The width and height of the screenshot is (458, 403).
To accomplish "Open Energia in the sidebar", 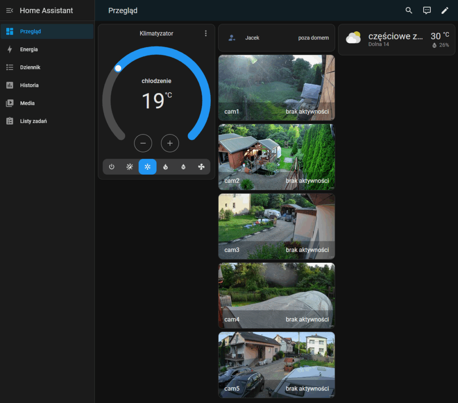I will point(29,50).
